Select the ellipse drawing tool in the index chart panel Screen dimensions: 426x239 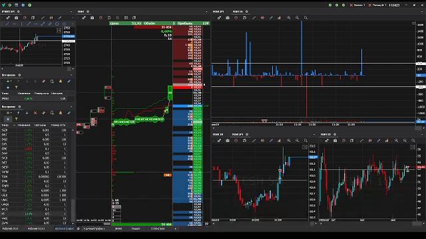point(64,24)
